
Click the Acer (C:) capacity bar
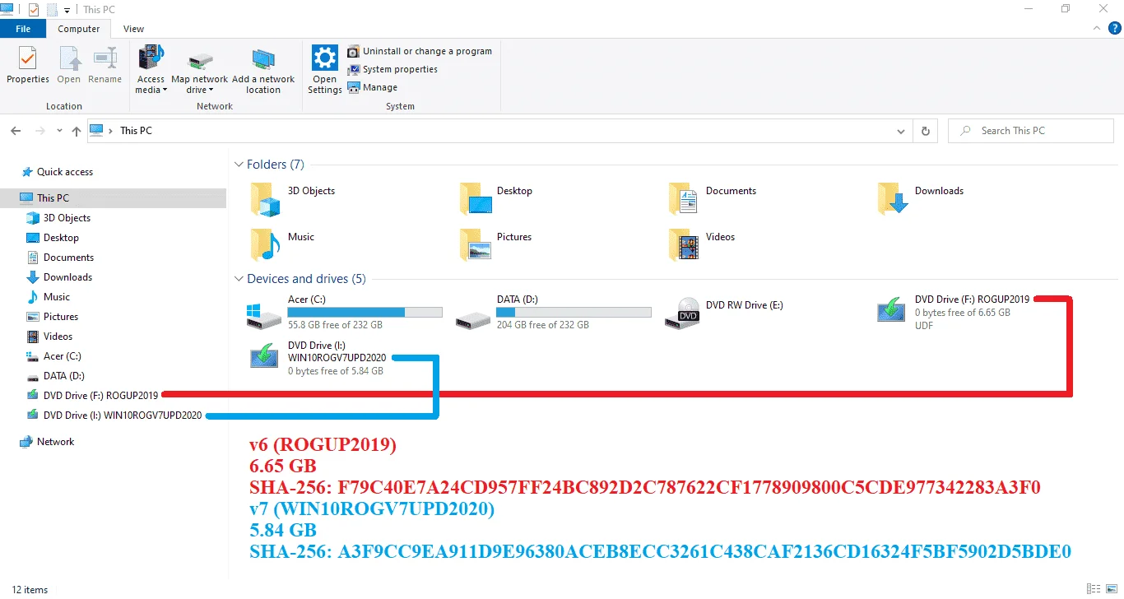(x=365, y=313)
